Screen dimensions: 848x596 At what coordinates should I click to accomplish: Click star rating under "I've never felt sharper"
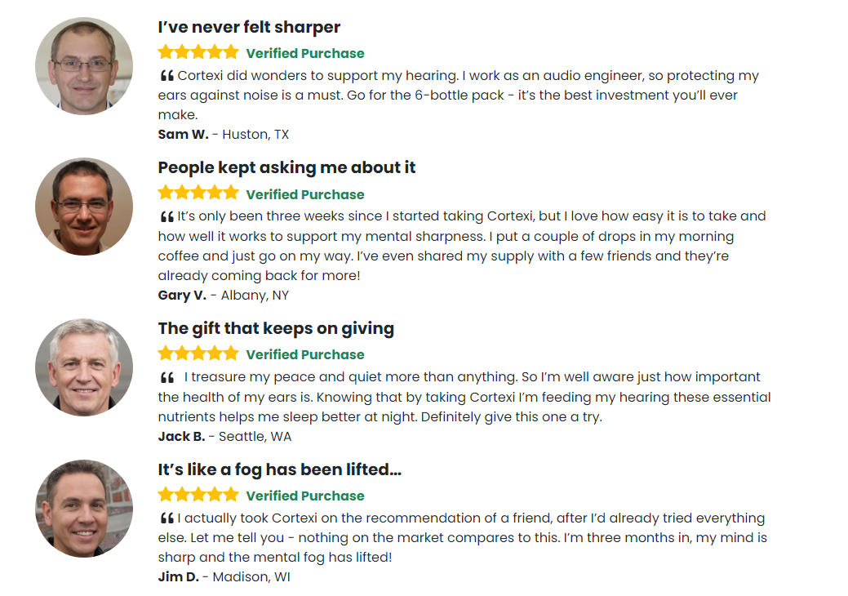pyautogui.click(x=198, y=53)
